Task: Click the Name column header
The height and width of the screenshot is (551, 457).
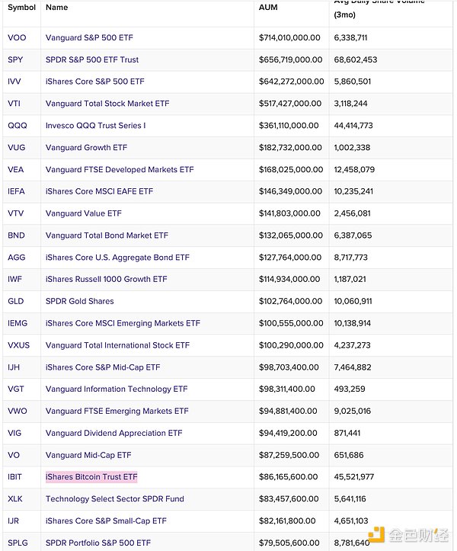Action: coord(56,8)
